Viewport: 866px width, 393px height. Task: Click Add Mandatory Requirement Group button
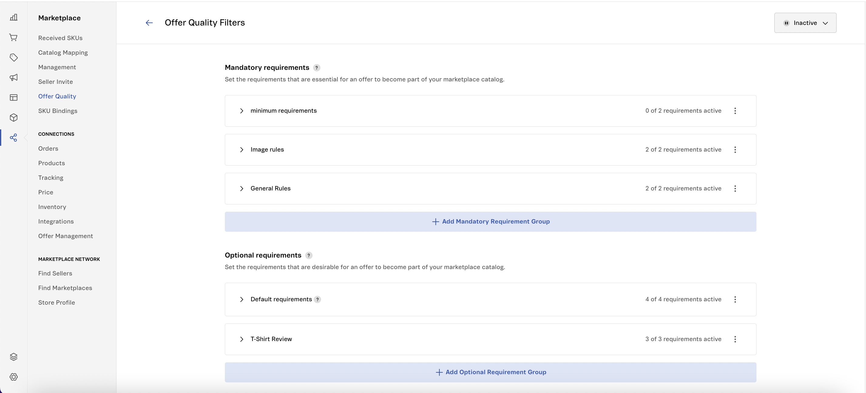click(490, 222)
